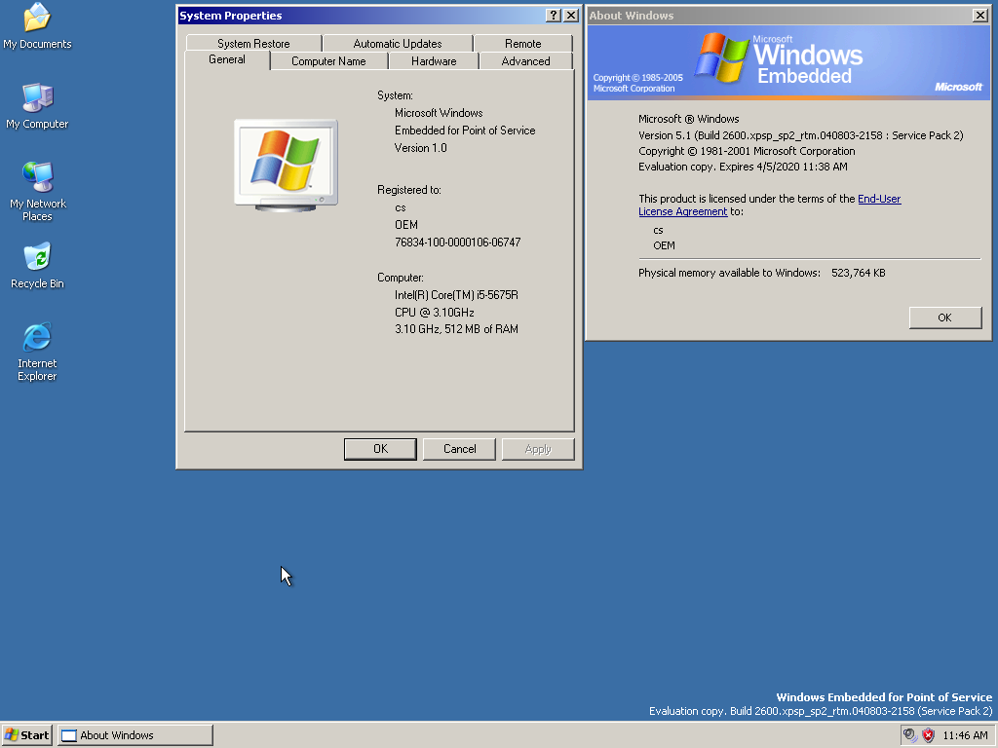Viewport: 998px width, 748px height.
Task: Click OK in System Properties dialog
Action: point(380,449)
